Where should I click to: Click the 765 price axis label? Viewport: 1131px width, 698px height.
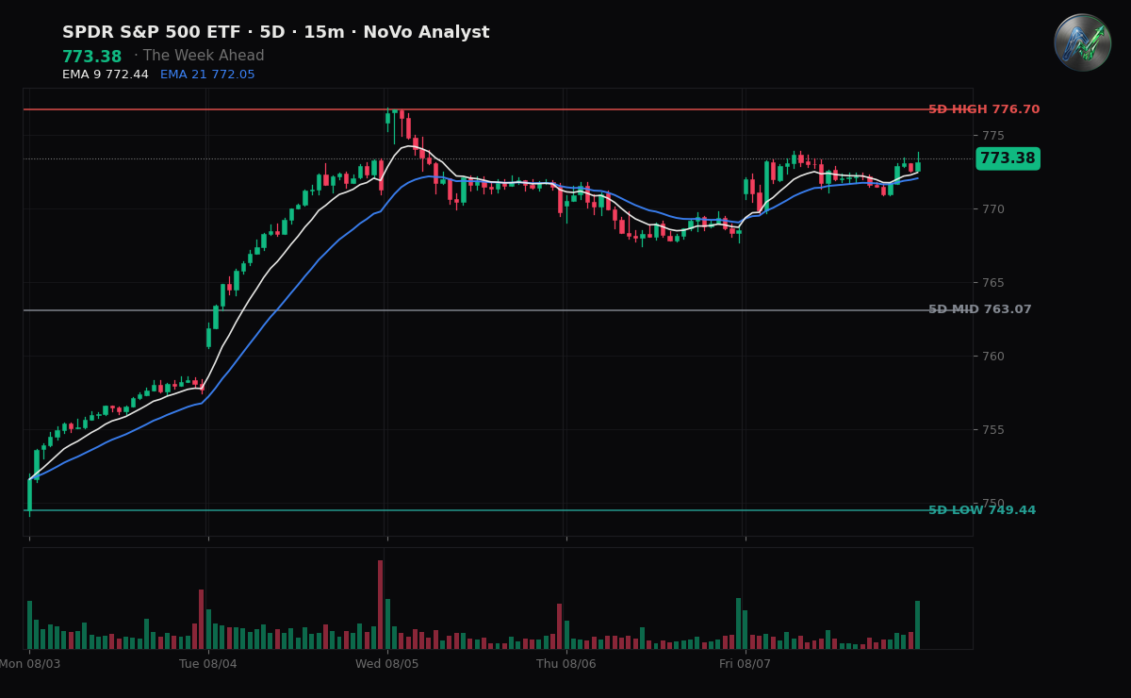(993, 283)
